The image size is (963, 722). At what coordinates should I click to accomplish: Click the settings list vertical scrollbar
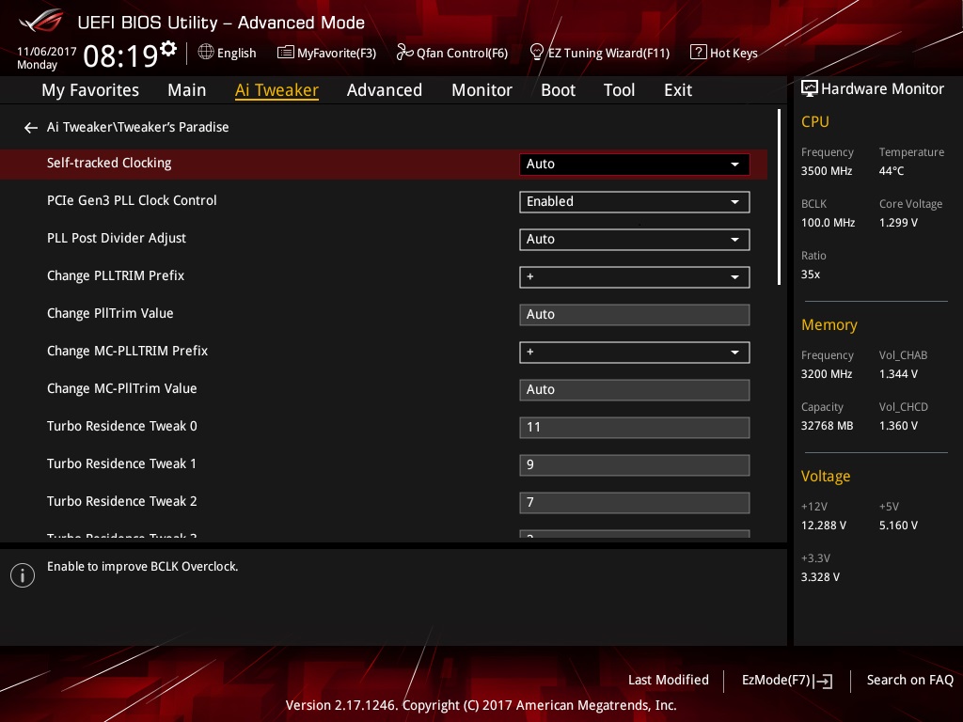tap(779, 197)
